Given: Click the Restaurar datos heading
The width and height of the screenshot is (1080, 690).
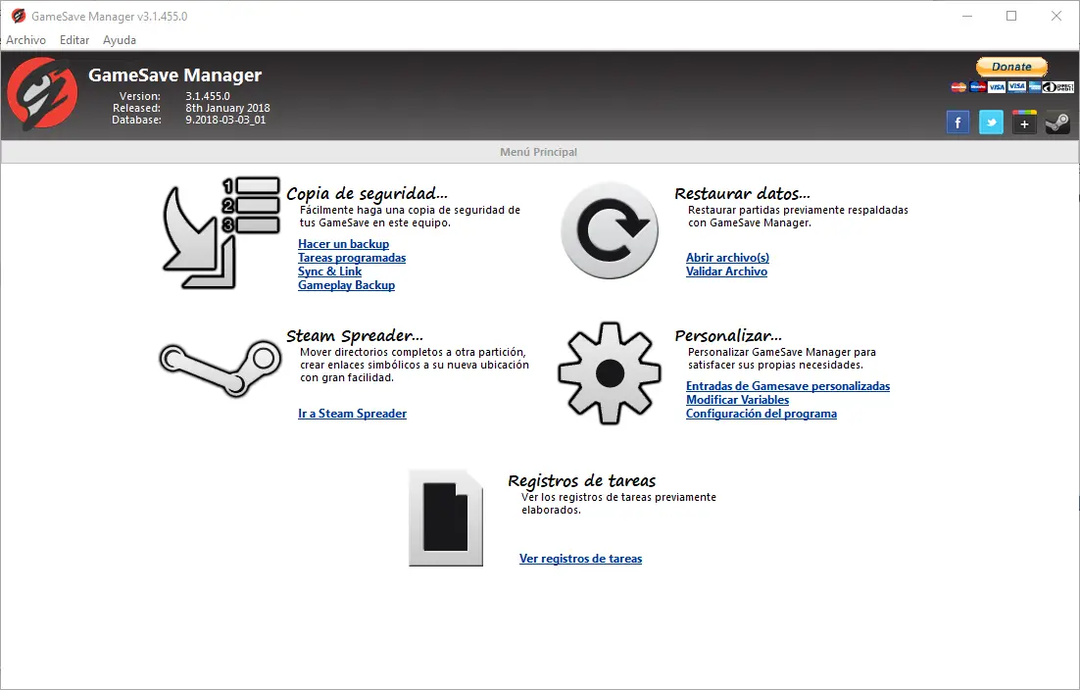Looking at the screenshot, I should tap(742, 193).
